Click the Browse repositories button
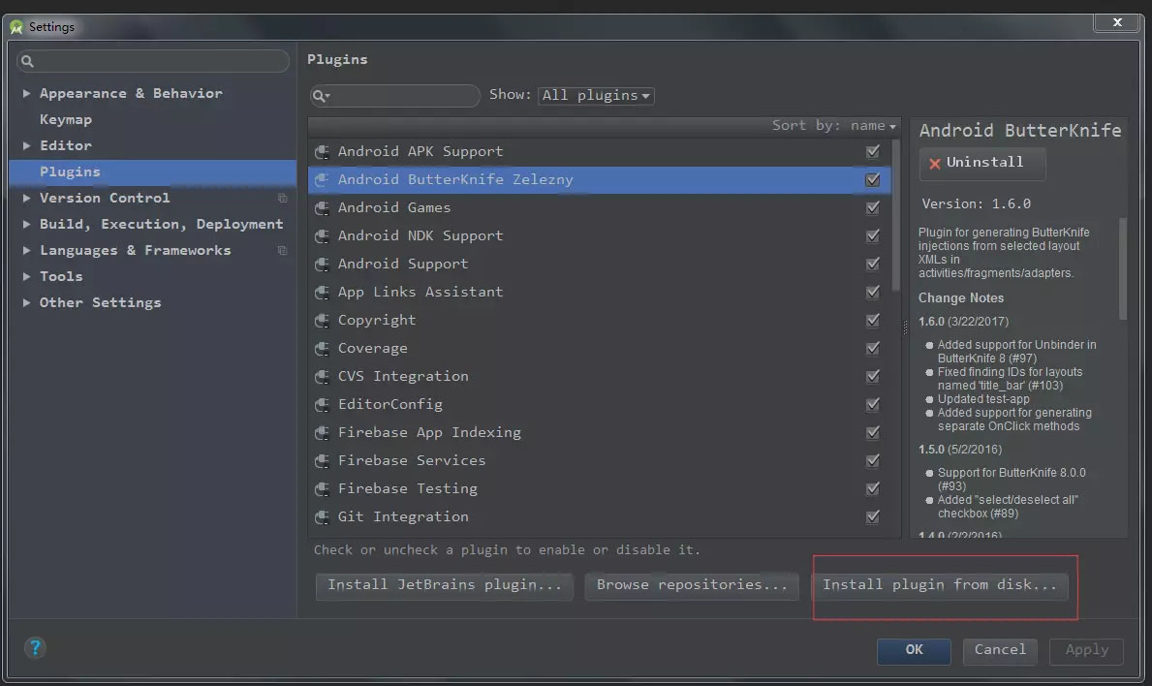Image resolution: width=1152 pixels, height=686 pixels. (x=692, y=585)
